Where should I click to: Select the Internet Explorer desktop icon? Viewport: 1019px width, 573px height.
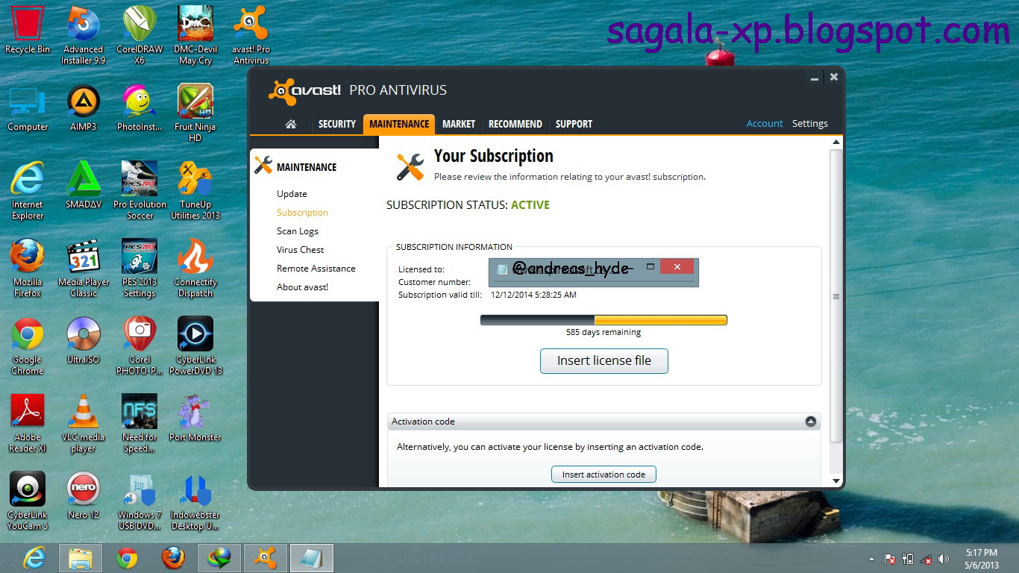click(x=28, y=191)
